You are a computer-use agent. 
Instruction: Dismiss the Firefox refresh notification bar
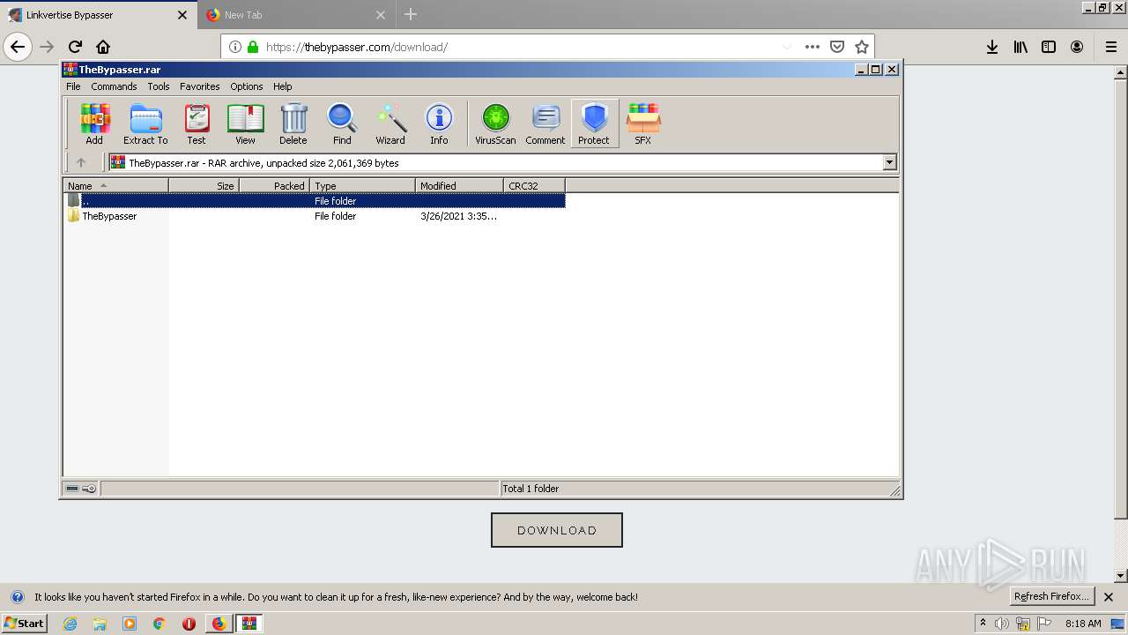(x=1109, y=597)
